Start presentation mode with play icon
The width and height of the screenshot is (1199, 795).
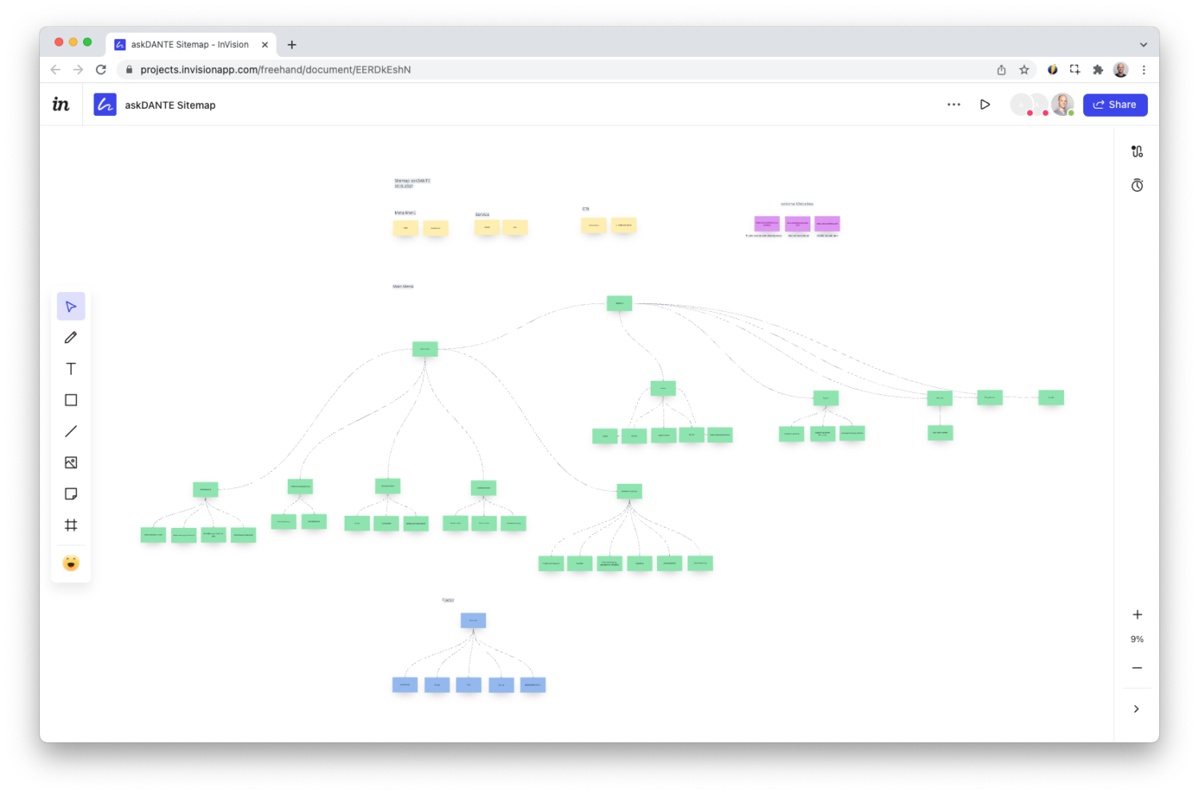pos(985,105)
